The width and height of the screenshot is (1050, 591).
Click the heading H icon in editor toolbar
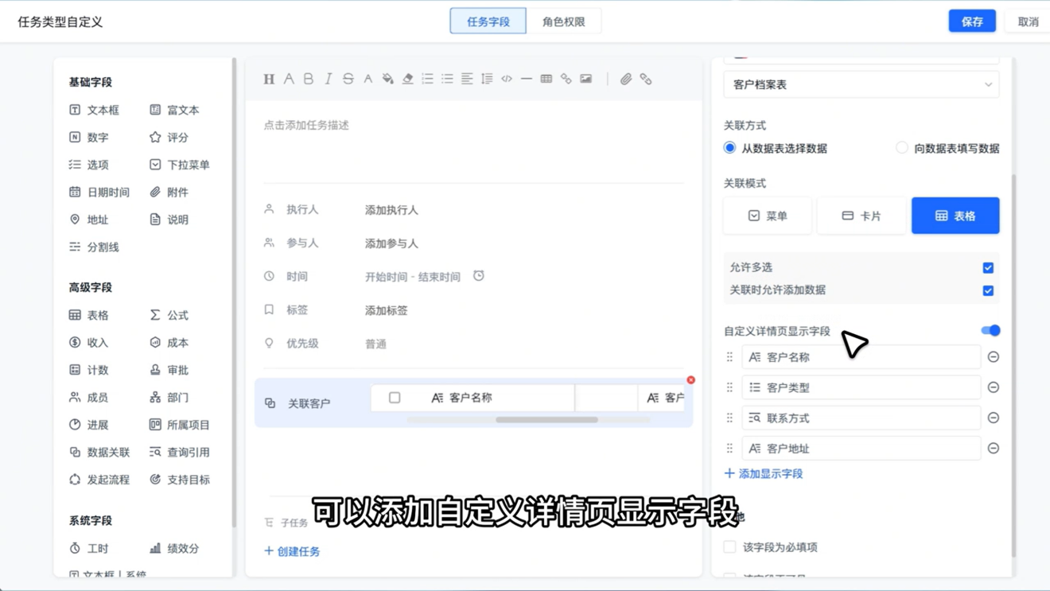pos(269,79)
